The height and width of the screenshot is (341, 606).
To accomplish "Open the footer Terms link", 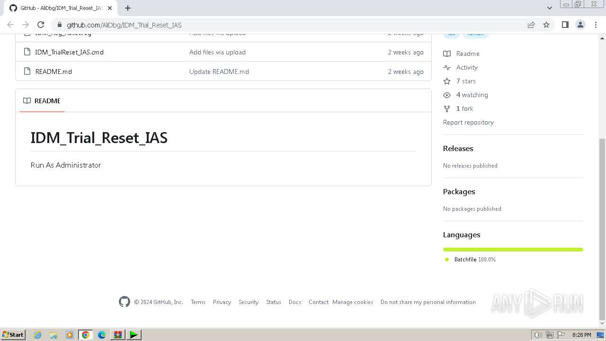I will point(198,302).
